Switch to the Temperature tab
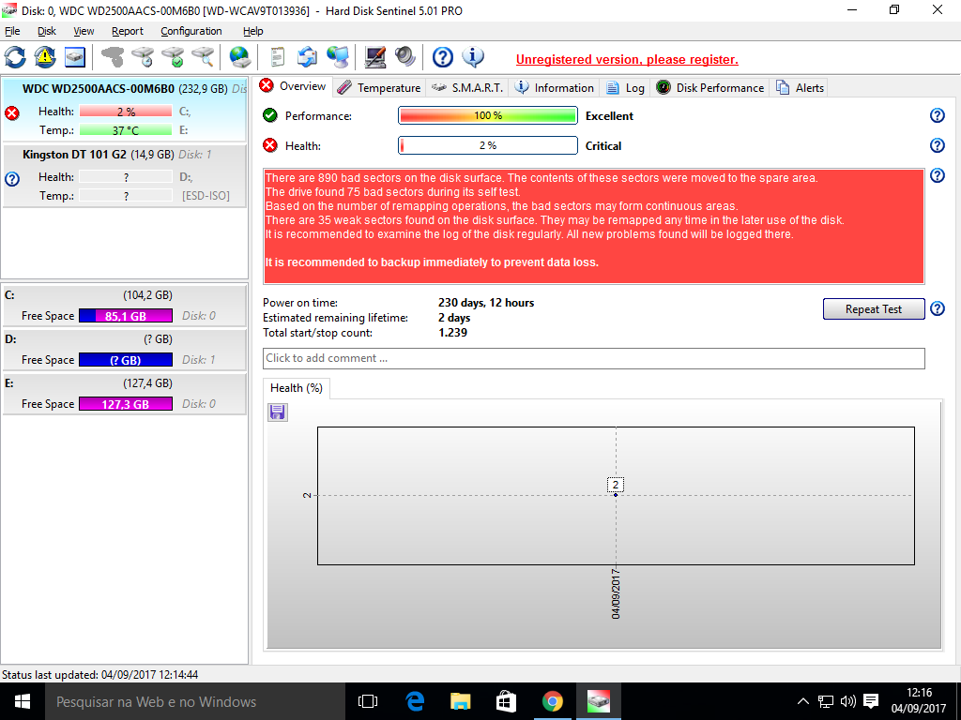The image size is (961, 720). point(379,87)
